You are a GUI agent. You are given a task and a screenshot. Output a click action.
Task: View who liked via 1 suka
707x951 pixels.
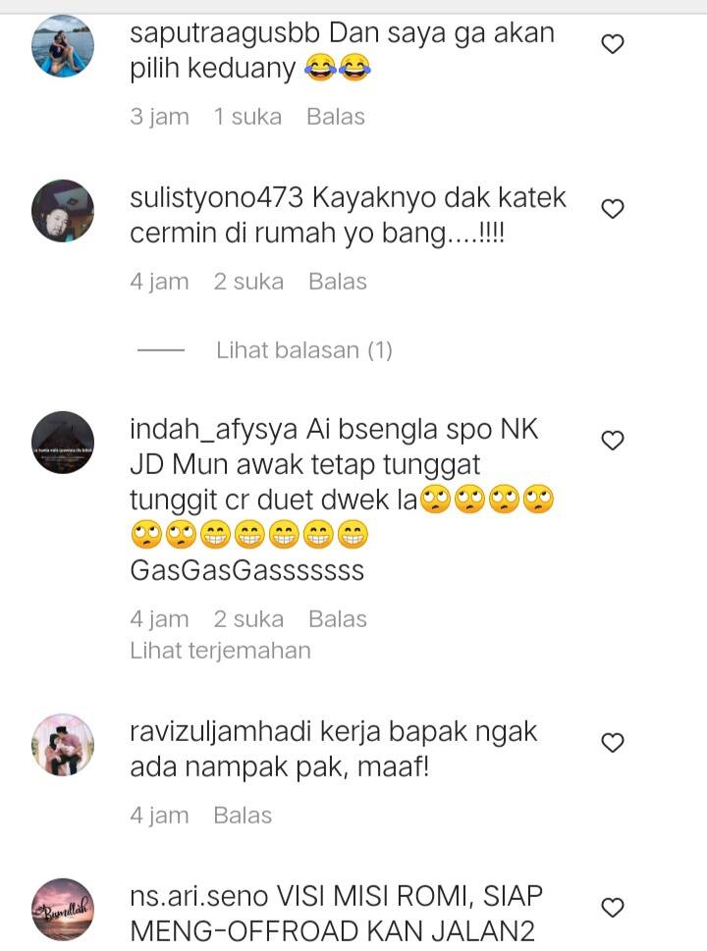click(x=247, y=117)
